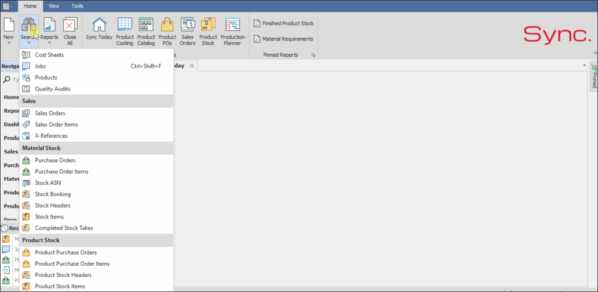
Task: Expand the Reports dropdown arrow
Action: tap(49, 43)
